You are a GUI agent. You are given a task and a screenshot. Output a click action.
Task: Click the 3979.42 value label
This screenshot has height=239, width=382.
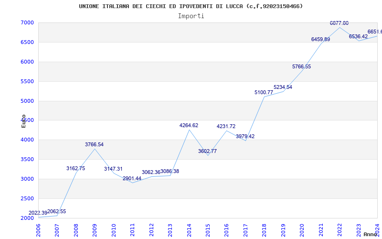(245, 136)
